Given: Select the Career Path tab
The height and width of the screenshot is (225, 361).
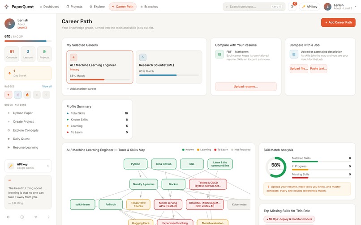Looking at the screenshot, I should coord(122,7).
